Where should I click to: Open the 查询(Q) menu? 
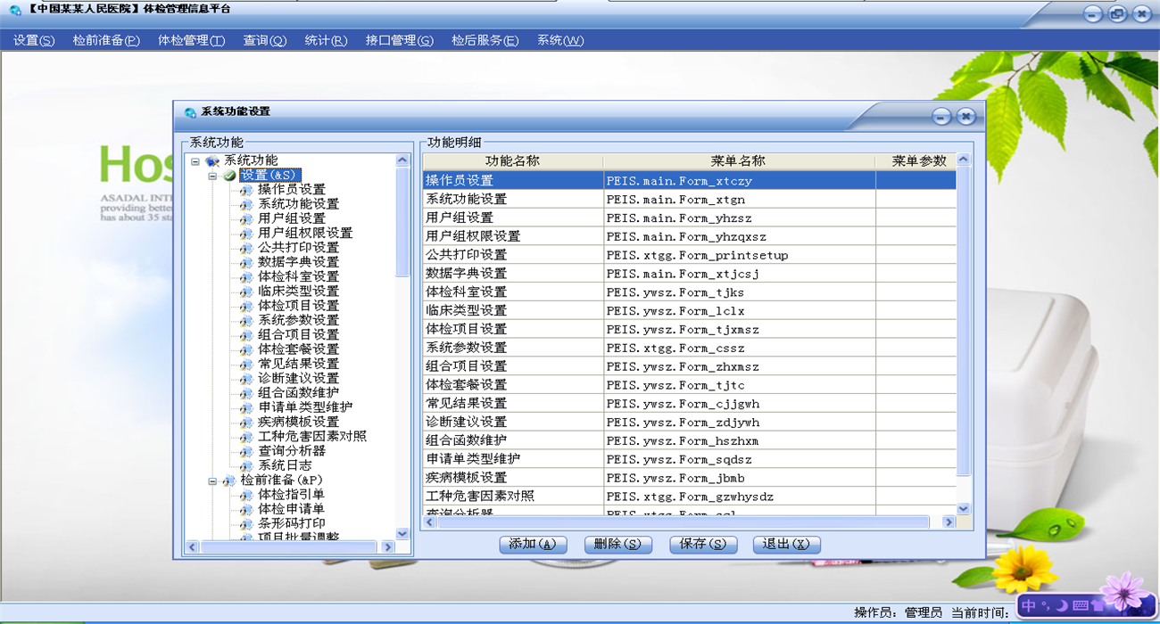[x=265, y=40]
